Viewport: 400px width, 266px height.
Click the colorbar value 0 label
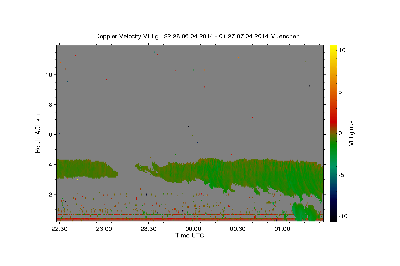[340, 133]
